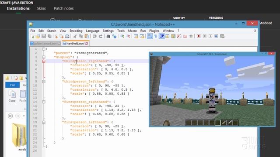Start recording a macro with red dot

(x=199, y=36)
